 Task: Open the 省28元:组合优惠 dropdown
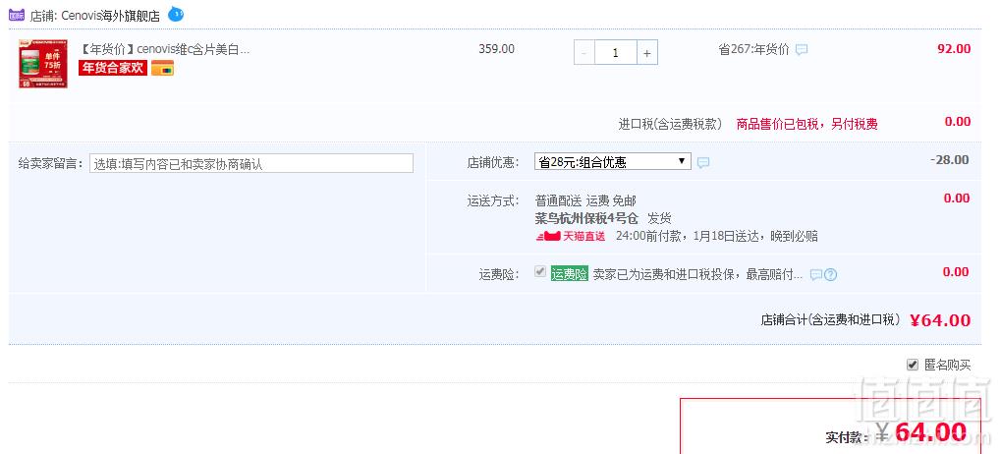[x=612, y=162]
